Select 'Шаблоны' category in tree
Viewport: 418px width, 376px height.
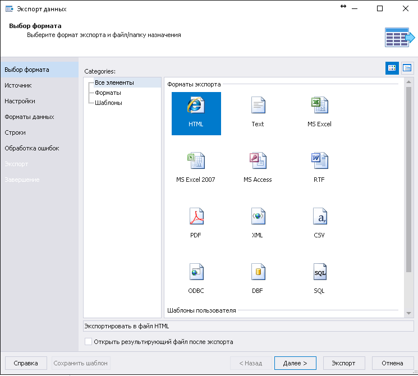point(108,103)
